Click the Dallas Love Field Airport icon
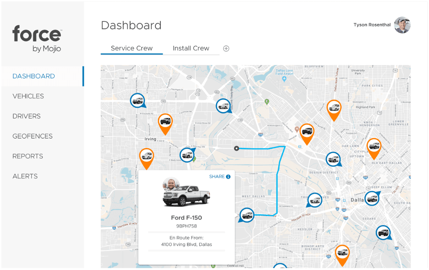 coord(284,79)
